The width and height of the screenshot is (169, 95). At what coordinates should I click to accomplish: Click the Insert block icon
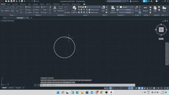click(x=103, y=8)
